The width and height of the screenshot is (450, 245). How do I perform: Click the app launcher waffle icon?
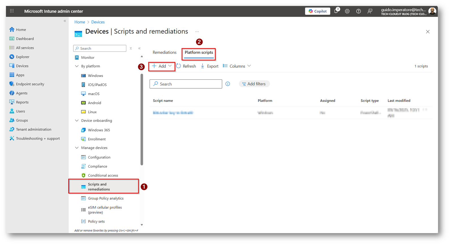point(12,11)
